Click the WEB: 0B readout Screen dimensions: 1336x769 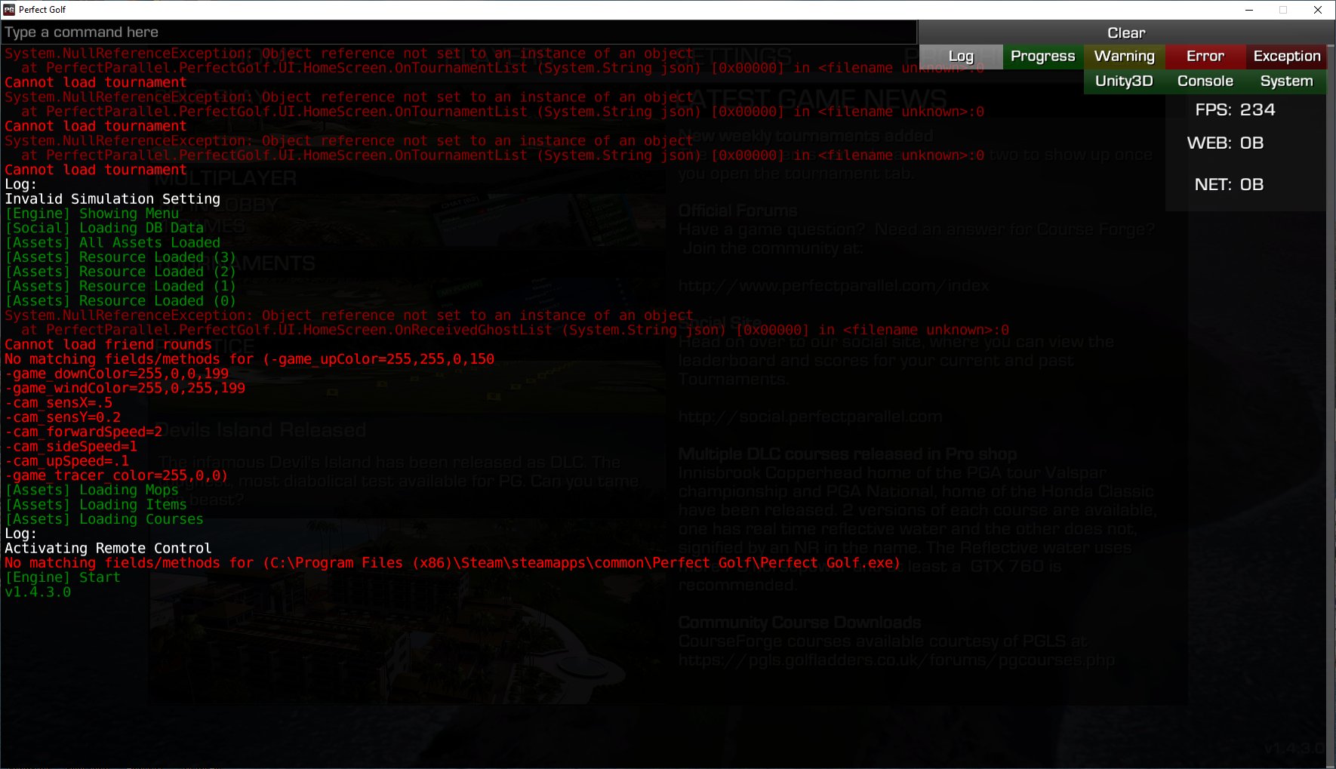[x=1225, y=143]
